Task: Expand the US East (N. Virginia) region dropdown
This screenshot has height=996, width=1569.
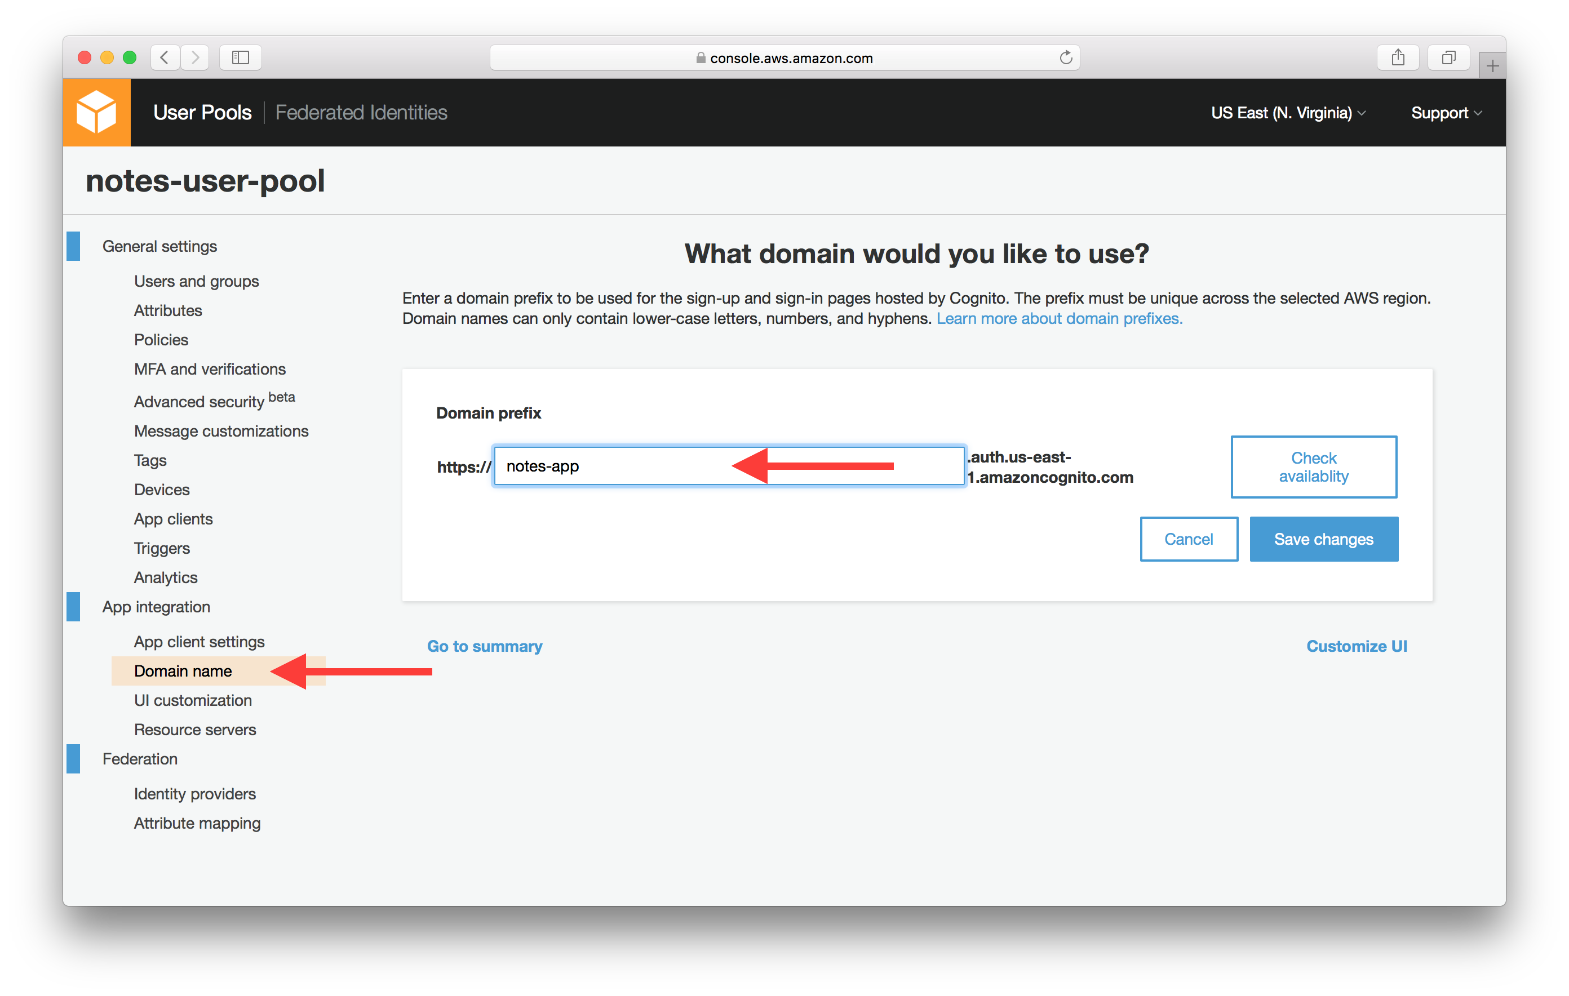Action: pyautogui.click(x=1288, y=113)
